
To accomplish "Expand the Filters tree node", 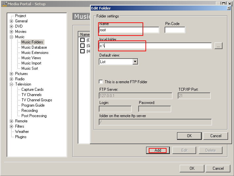I will pyautogui.click(x=11, y=126).
